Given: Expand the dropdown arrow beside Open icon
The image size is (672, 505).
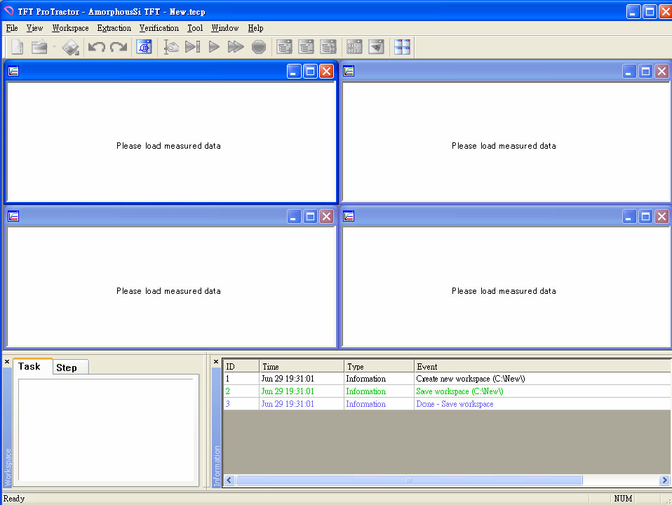Looking at the screenshot, I should [x=54, y=47].
